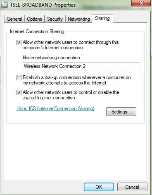Click the empty area below the sharing group
Viewport: 152px width, 195px height.
75,151
